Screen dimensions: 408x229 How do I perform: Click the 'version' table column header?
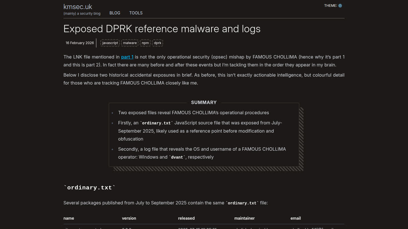coord(129,218)
